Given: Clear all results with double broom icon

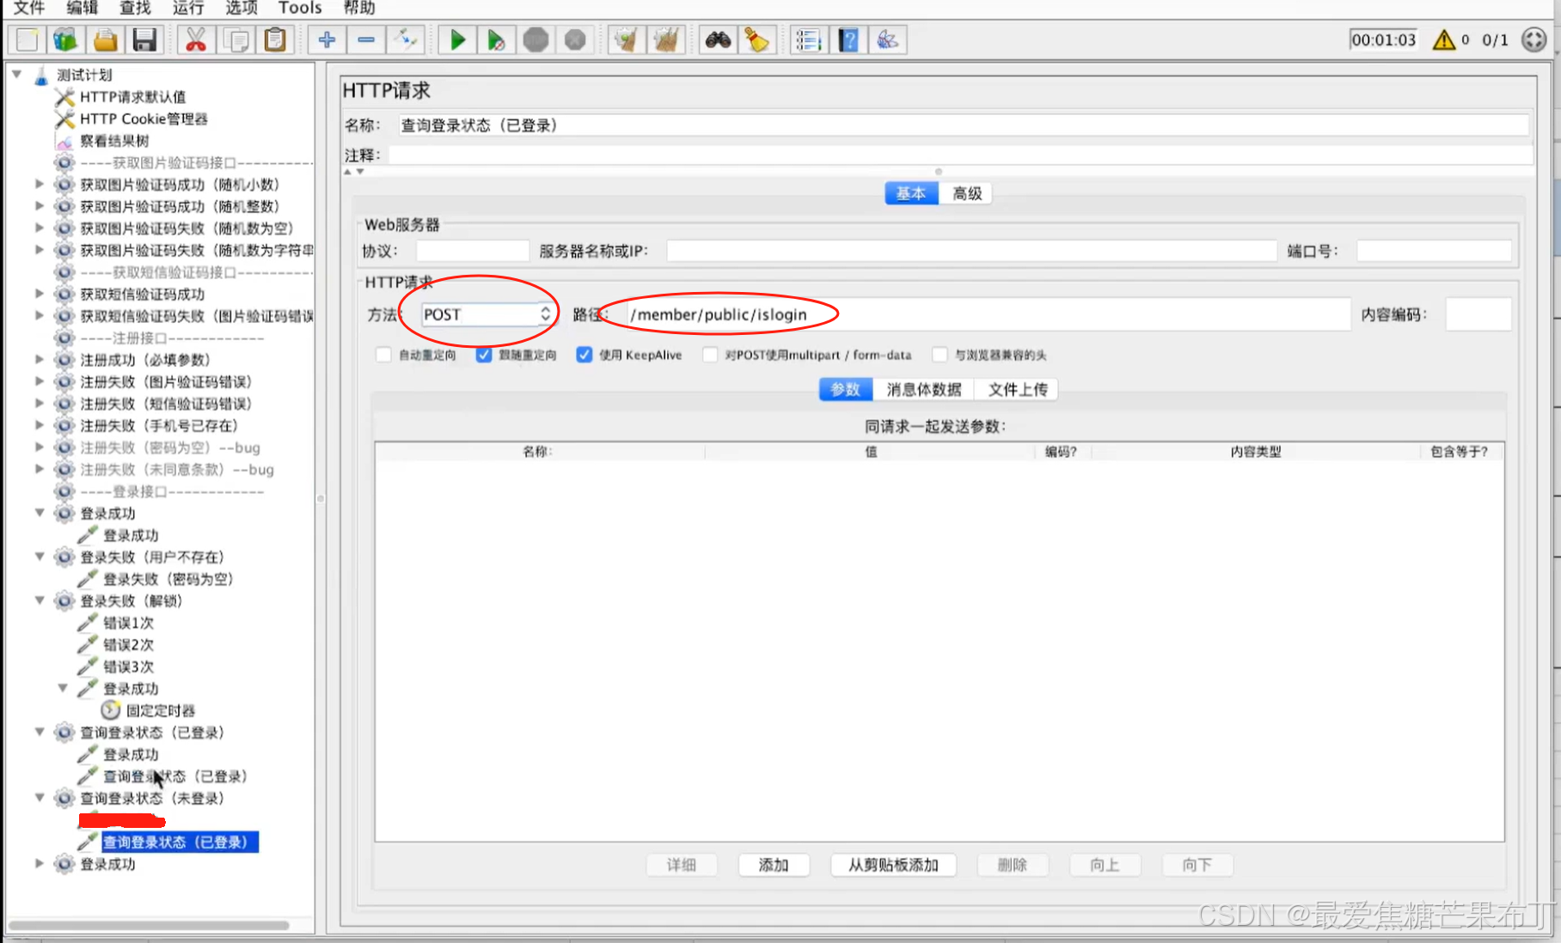Looking at the screenshot, I should point(666,40).
